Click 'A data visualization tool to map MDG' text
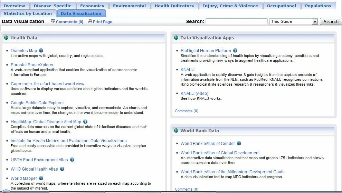342x193 pixels. click(x=232, y=177)
